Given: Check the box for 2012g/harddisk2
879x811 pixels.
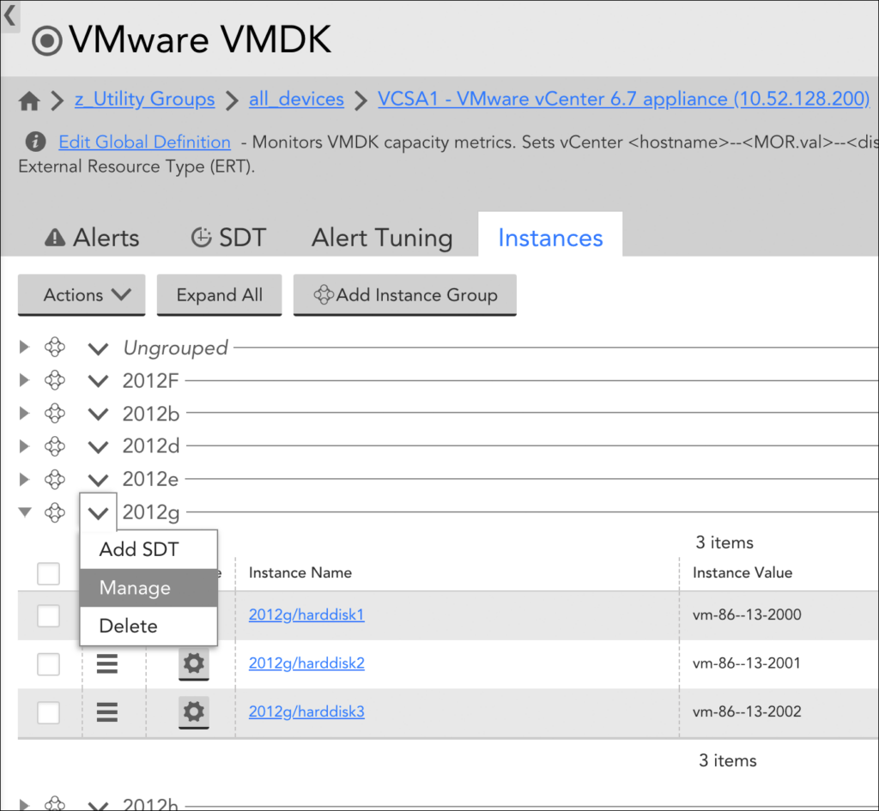Looking at the screenshot, I should 48,663.
